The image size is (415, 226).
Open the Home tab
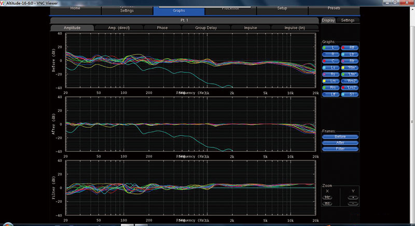point(75,10)
